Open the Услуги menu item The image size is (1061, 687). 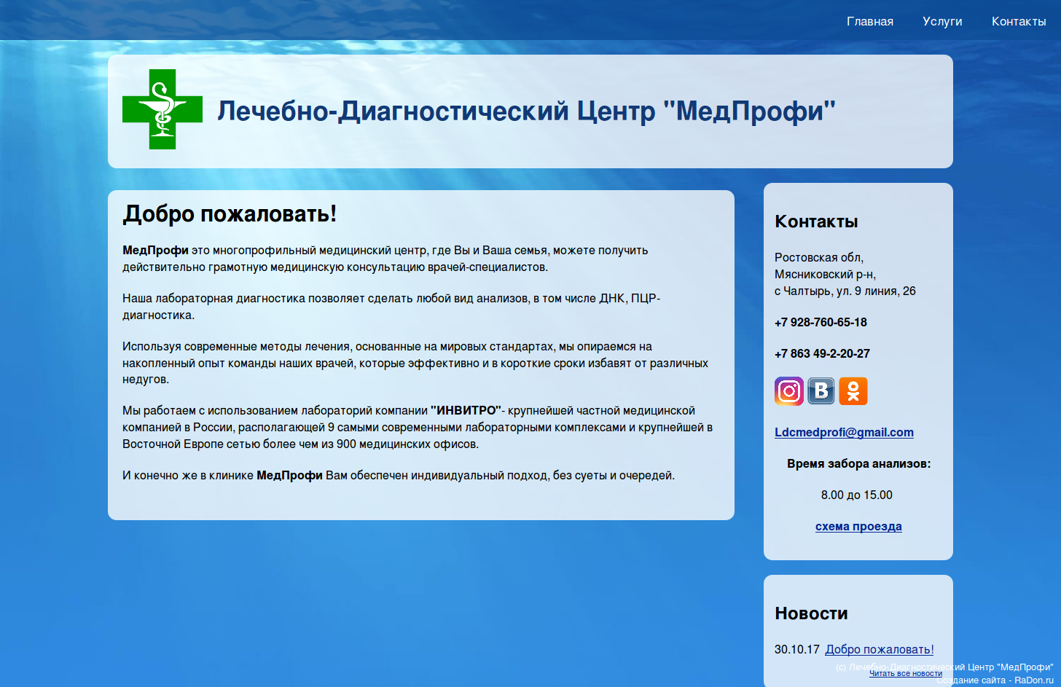[942, 21]
